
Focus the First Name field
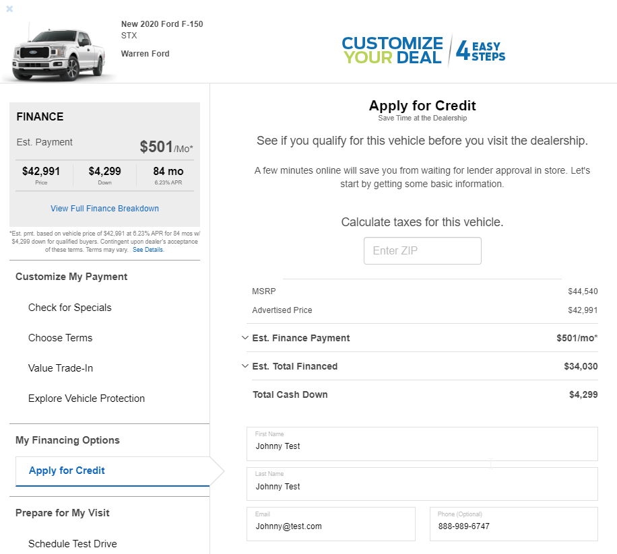422,444
